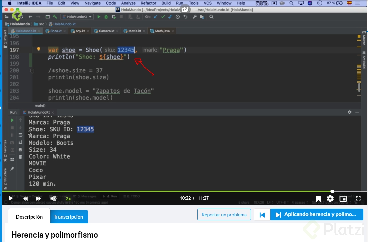The image size is (368, 242).
Task: Click the Search Everywhere magnifier in toolbar
Action: click(x=211, y=17)
